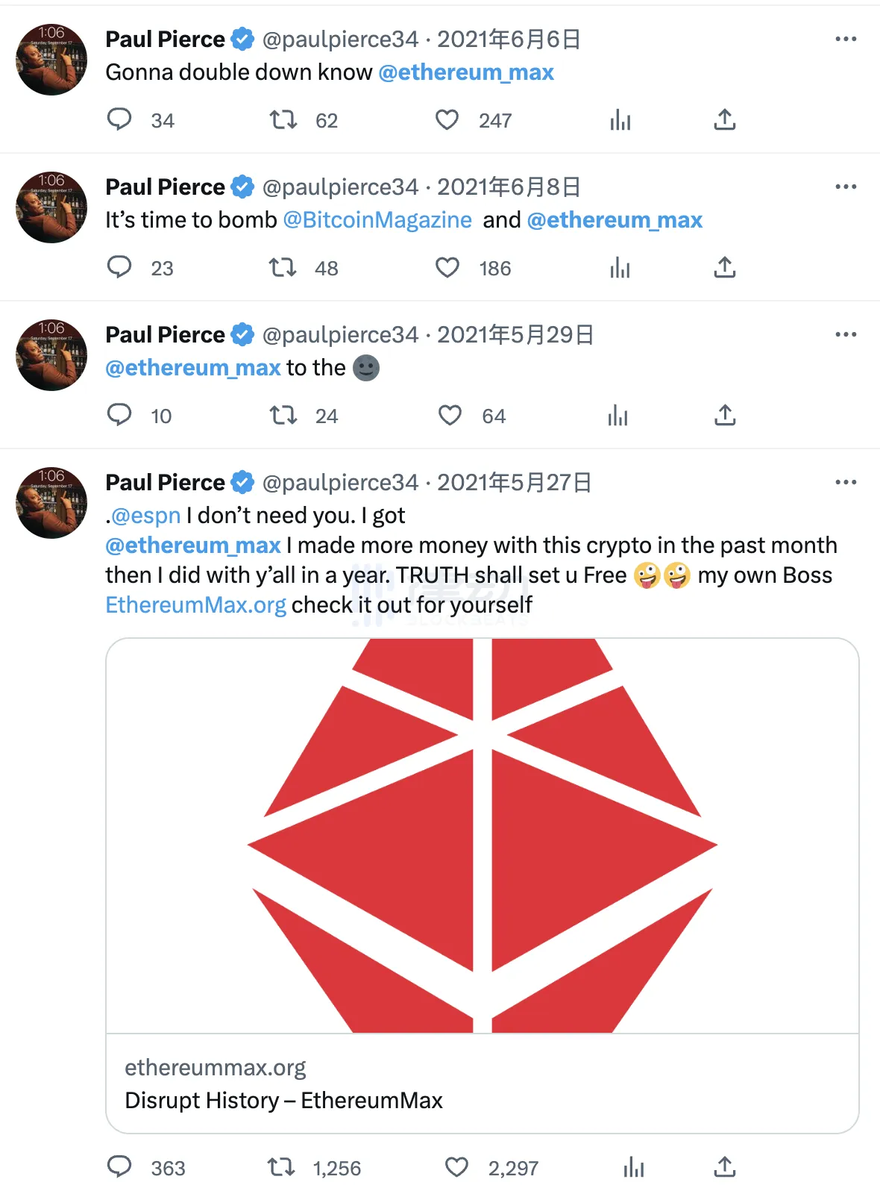This screenshot has width=880, height=1191.
Task: Open the @ethereum_max profile link
Action: point(466,72)
